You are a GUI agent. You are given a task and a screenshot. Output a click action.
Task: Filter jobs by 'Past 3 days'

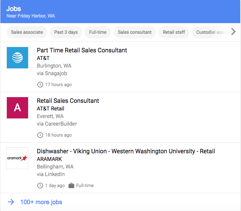[x=66, y=32]
